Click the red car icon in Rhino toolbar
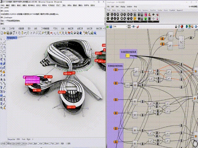The image size is (198, 148). pyautogui.click(x=51, y=33)
